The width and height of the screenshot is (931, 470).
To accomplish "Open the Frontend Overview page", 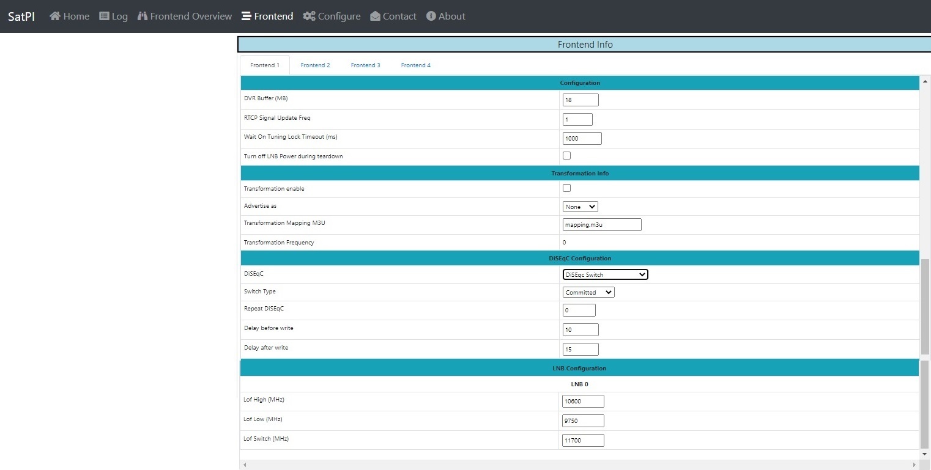I will tap(185, 16).
